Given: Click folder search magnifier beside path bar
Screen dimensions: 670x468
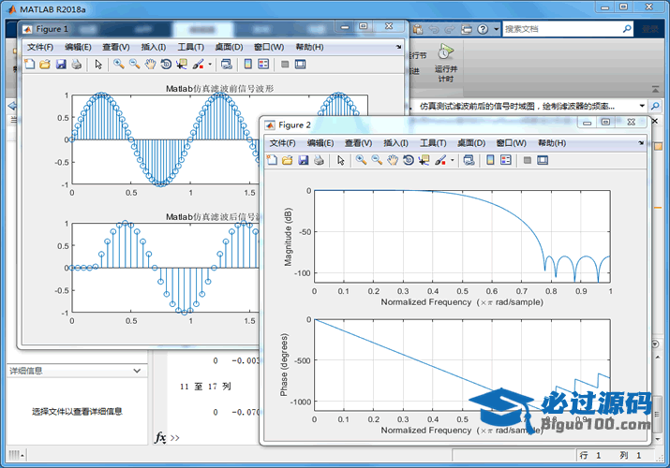Looking at the screenshot, I should [655, 106].
